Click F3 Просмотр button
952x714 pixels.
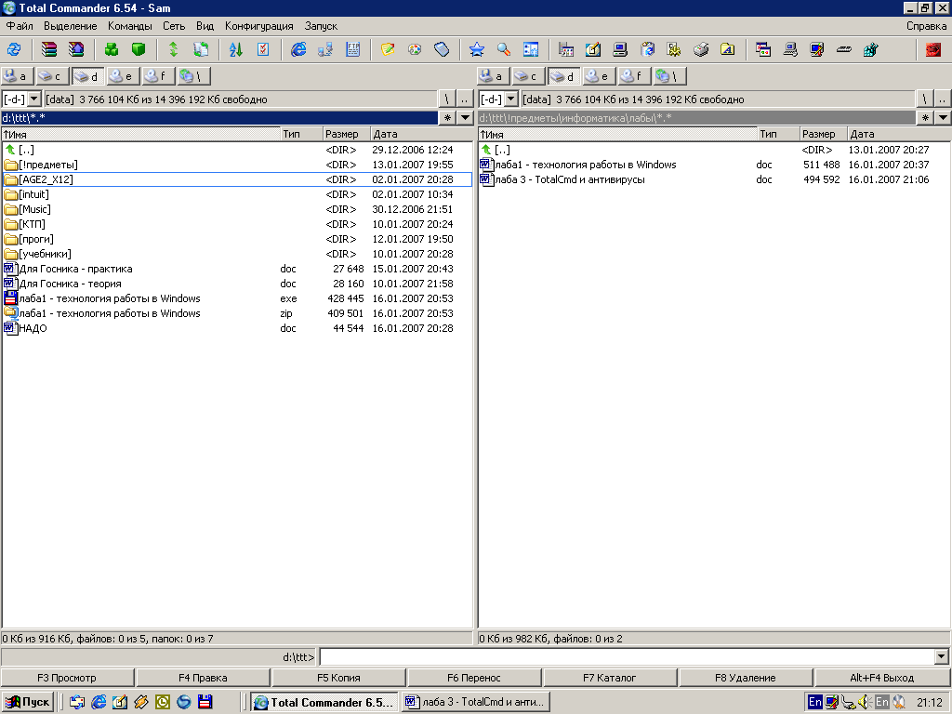point(67,678)
